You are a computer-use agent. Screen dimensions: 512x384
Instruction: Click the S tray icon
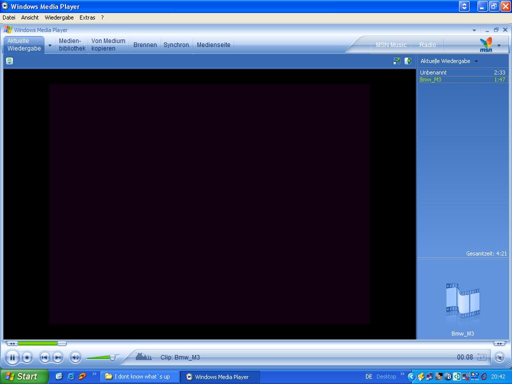pyautogui.click(x=439, y=376)
